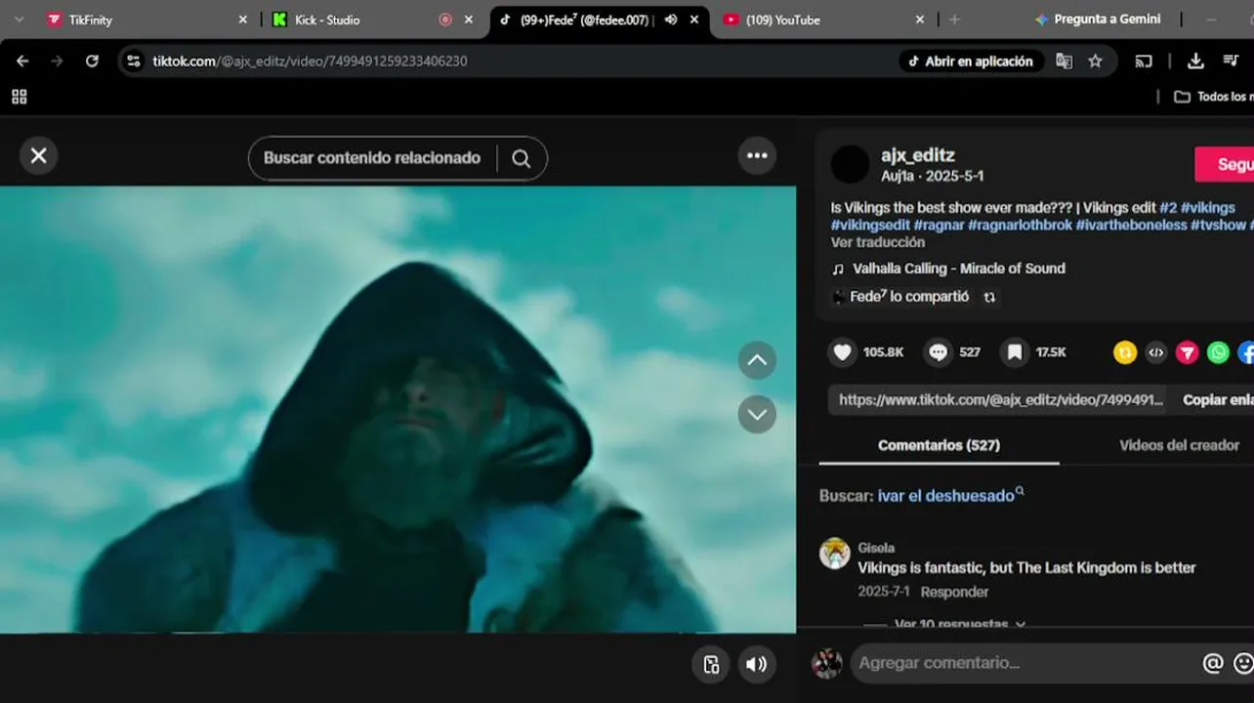Viewport: 1254px width, 703px height.
Task: View site information icon in address bar
Action: coord(134,61)
